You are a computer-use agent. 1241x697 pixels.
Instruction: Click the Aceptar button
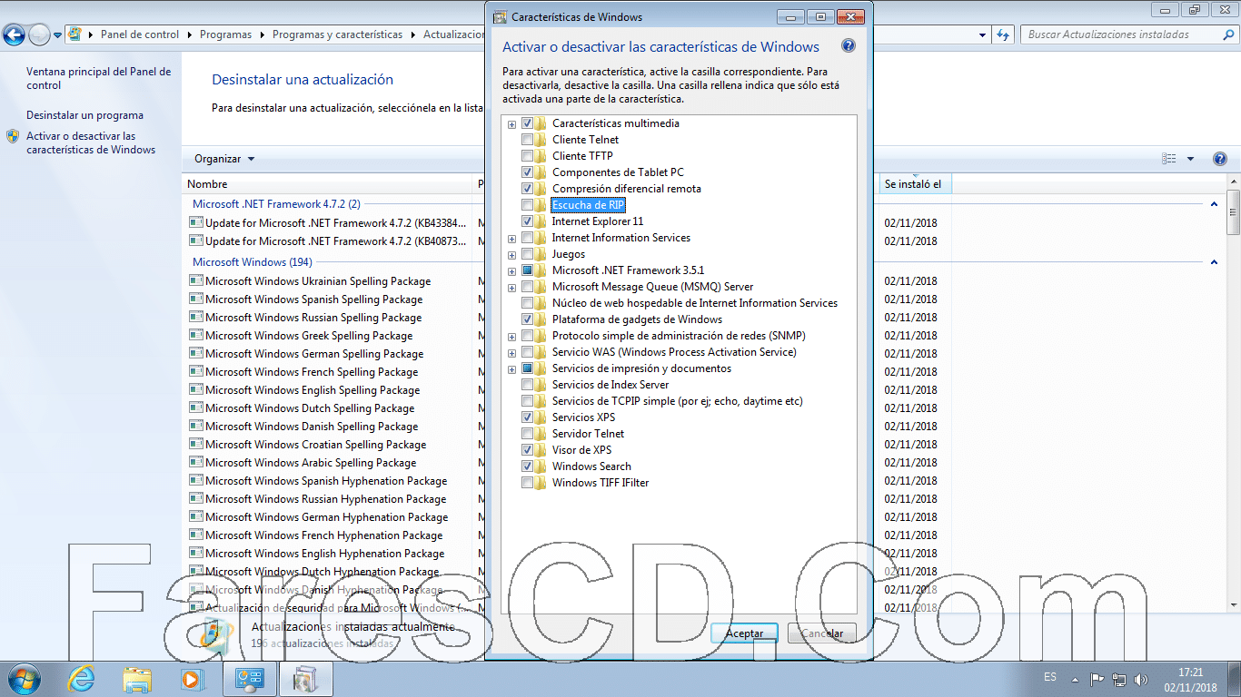coord(744,633)
